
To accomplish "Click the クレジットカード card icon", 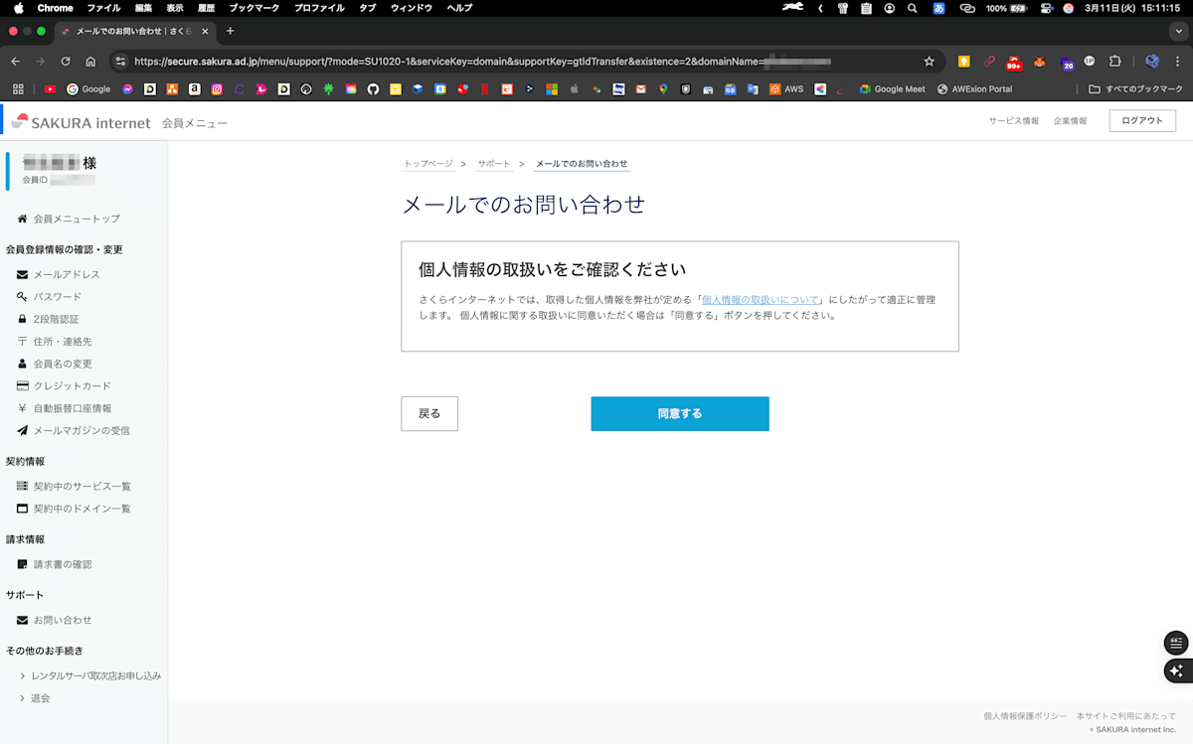I will pos(21,385).
